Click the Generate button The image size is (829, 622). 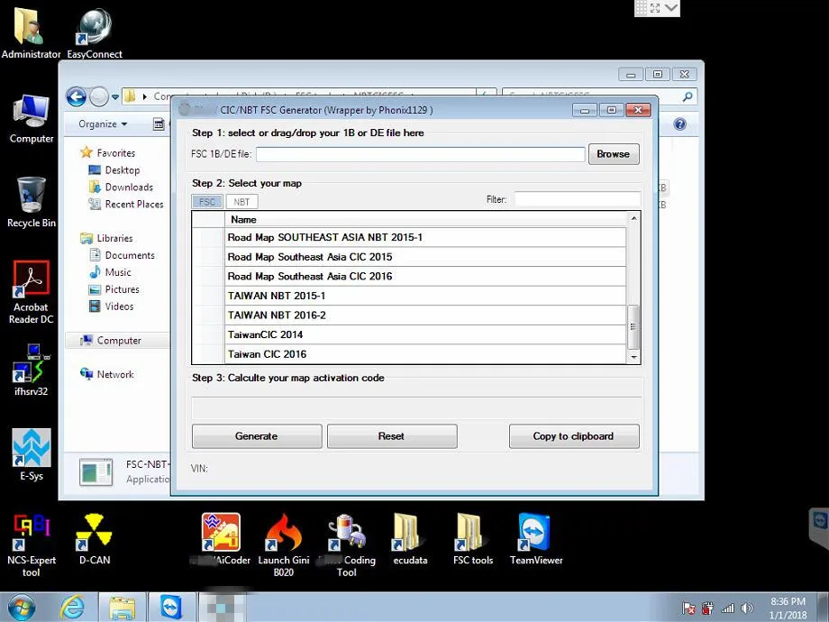pos(257,436)
